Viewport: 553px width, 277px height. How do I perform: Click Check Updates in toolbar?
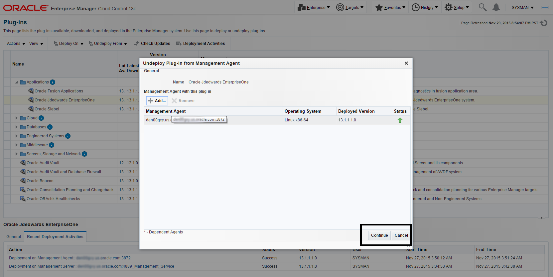(x=152, y=44)
